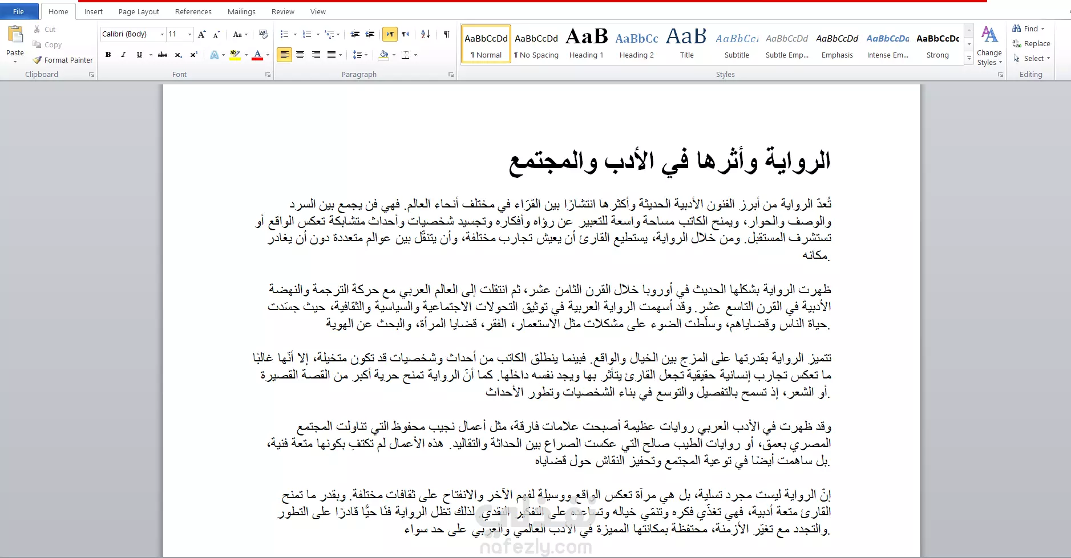Click the Clear Formatting eraser icon

coord(263,34)
